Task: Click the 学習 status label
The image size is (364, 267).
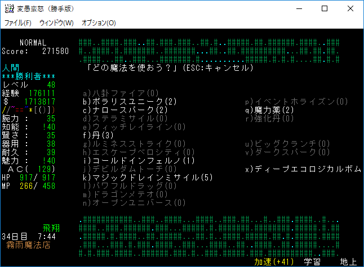Action: click(x=313, y=262)
